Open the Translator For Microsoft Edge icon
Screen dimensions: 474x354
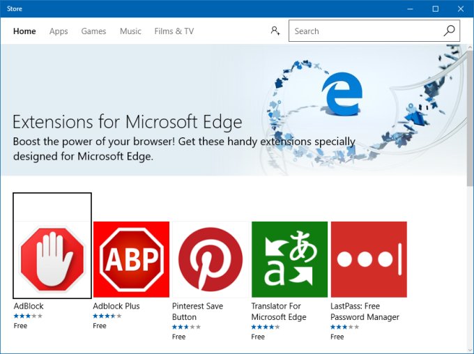(289, 259)
